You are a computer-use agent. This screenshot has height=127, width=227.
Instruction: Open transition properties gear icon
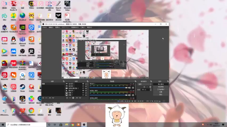coord(150,87)
